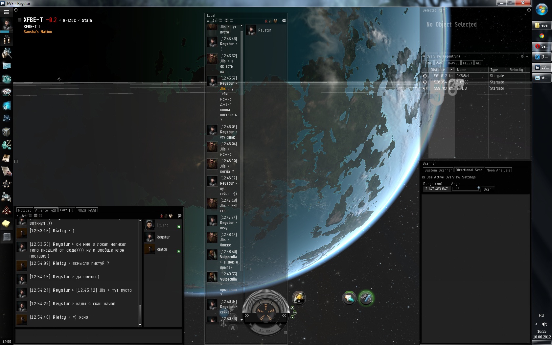Sort the Overview by the Velocity column
The width and height of the screenshot is (552, 345).
[x=517, y=70]
